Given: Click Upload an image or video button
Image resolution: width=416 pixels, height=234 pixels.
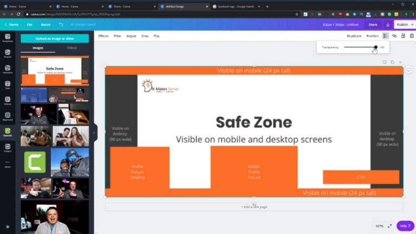Looking at the screenshot, I should 55,38.
